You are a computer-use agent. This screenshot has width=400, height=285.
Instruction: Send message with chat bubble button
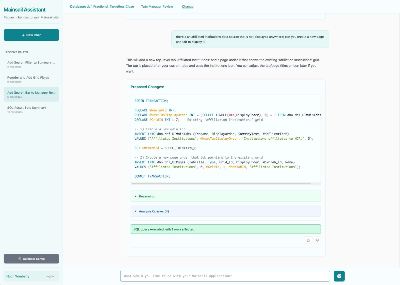pyautogui.click(x=339, y=276)
